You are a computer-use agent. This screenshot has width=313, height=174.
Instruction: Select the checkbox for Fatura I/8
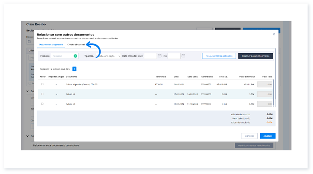(42, 104)
